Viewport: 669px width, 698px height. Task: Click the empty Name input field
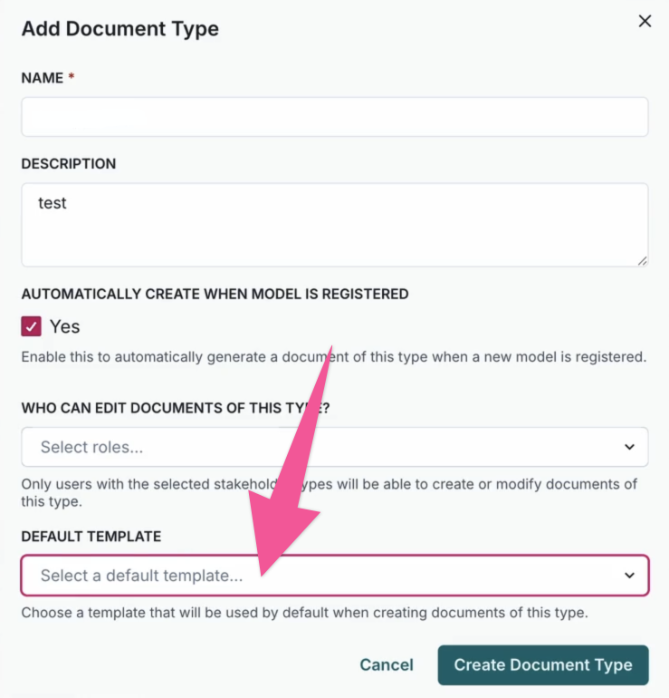click(x=334, y=117)
